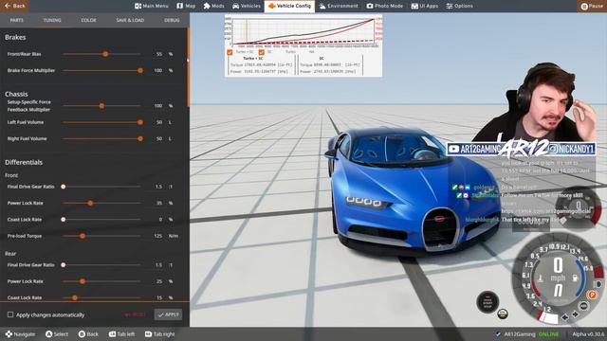Click the Left Fuel Volume slider handle
Screen dimensions: 607x341
pyautogui.click(x=140, y=122)
